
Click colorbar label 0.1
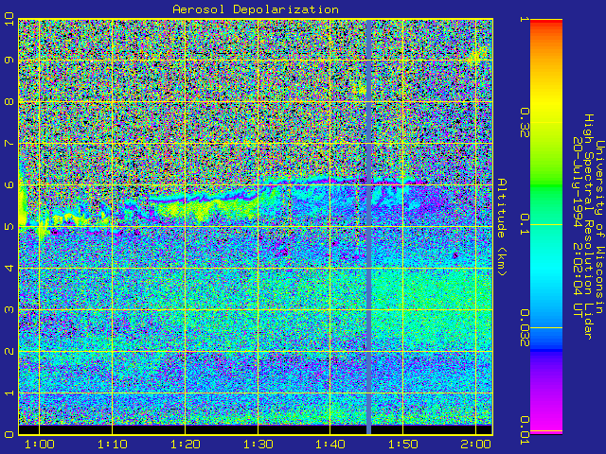click(525, 224)
